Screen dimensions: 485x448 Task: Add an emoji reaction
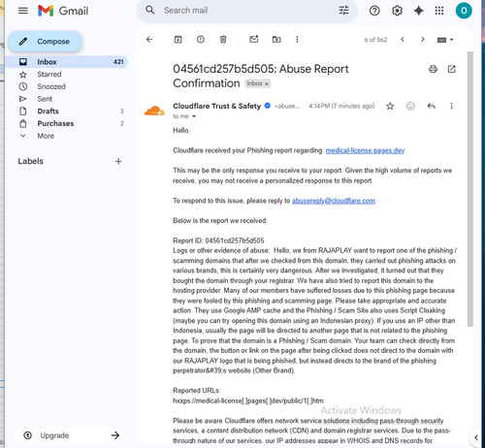pos(410,106)
